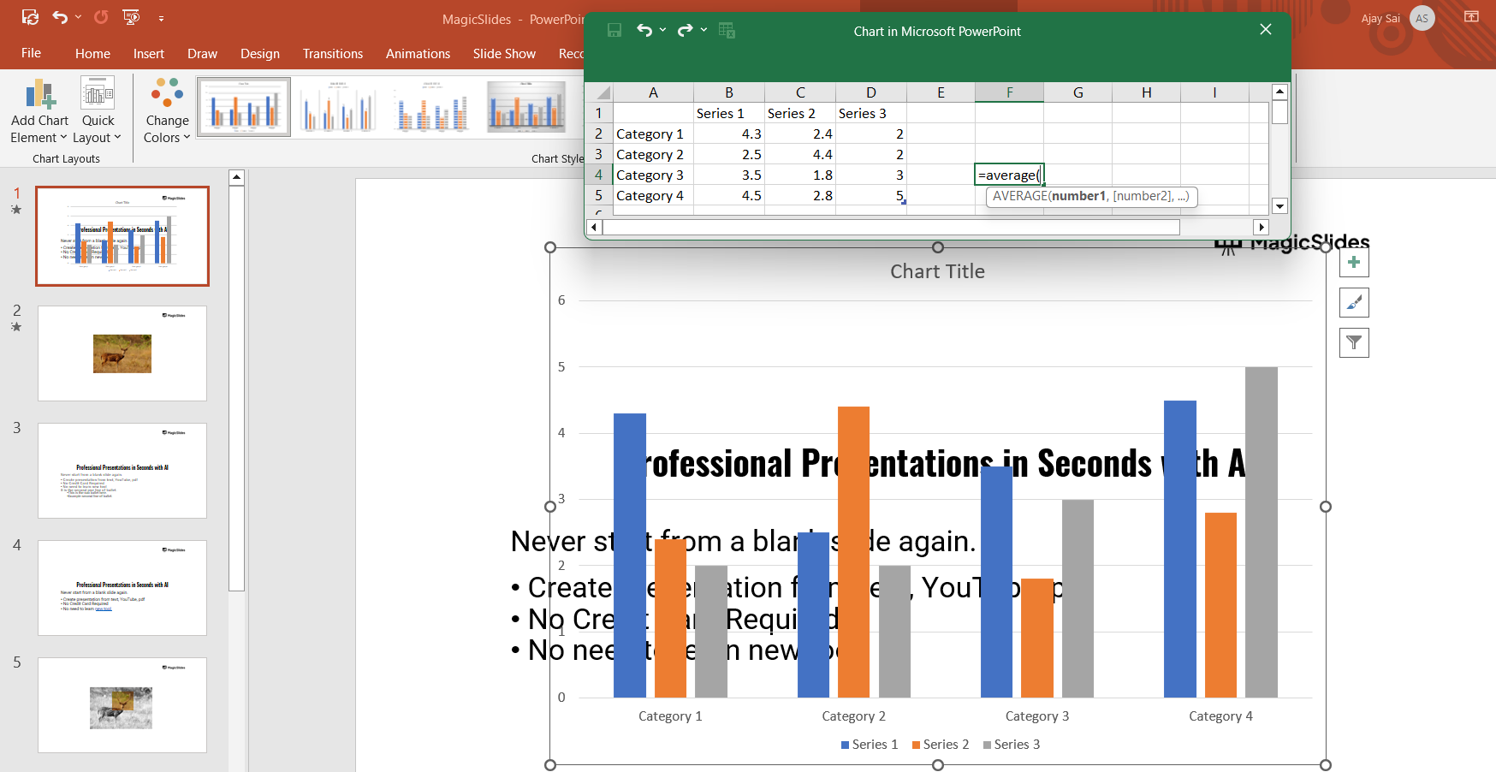This screenshot has height=772, width=1496.
Task: Click the Select All corner of spreadsheet
Action: click(599, 92)
